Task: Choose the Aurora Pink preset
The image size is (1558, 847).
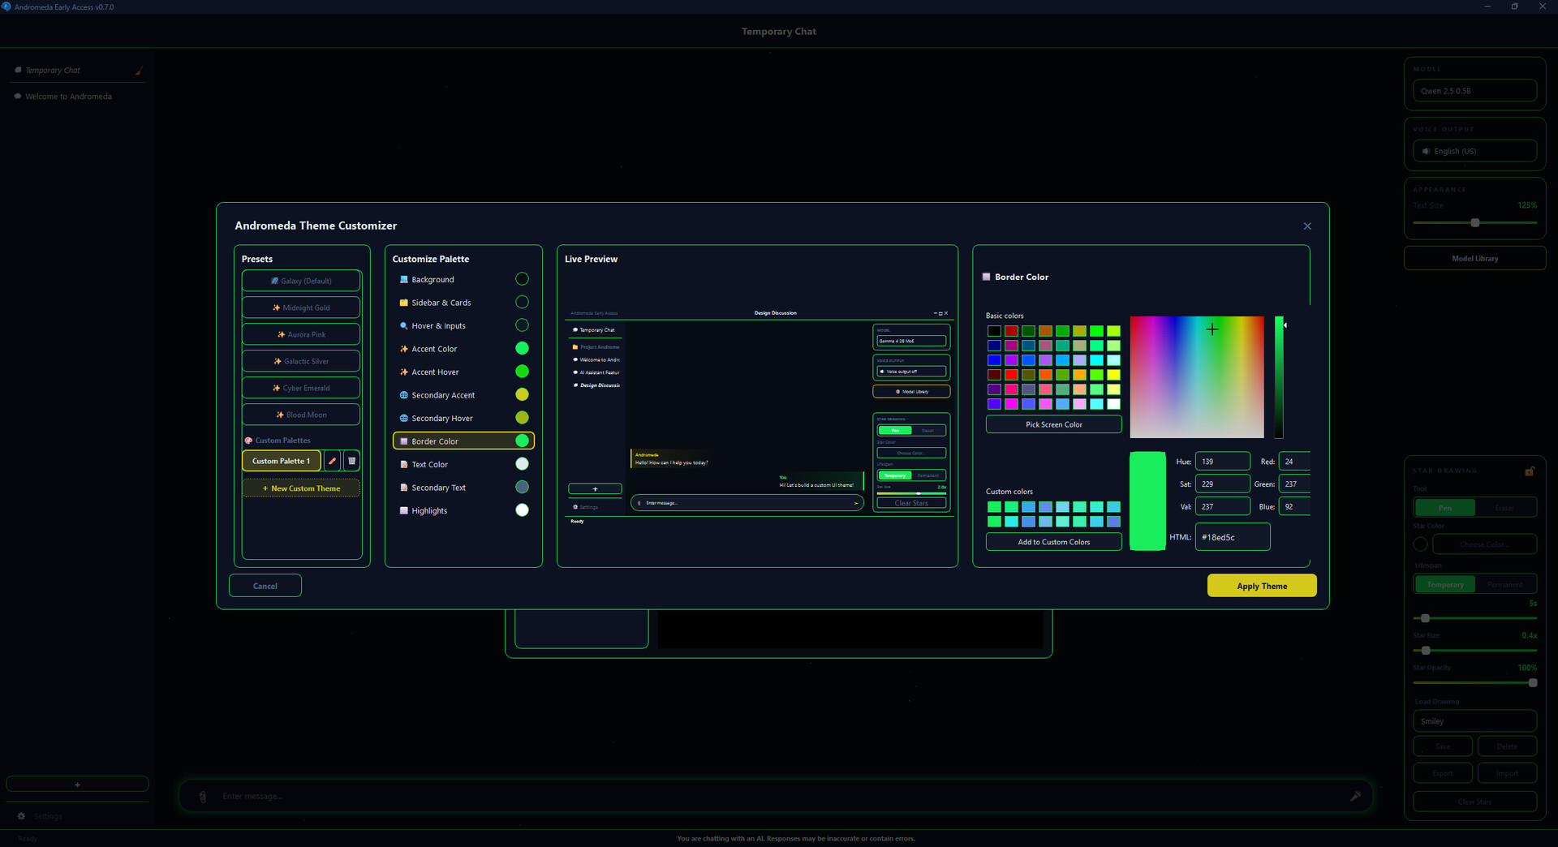Action: tap(301, 334)
